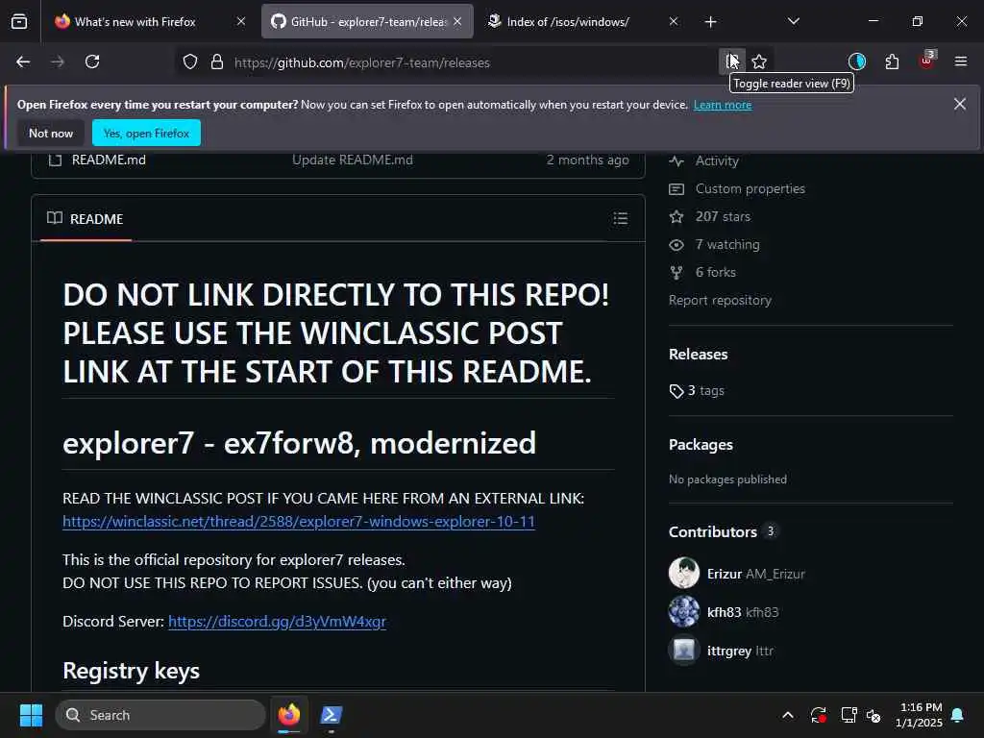This screenshot has width=984, height=738.
Task: Expand the list all tabs dropdown
Action: pos(793,21)
